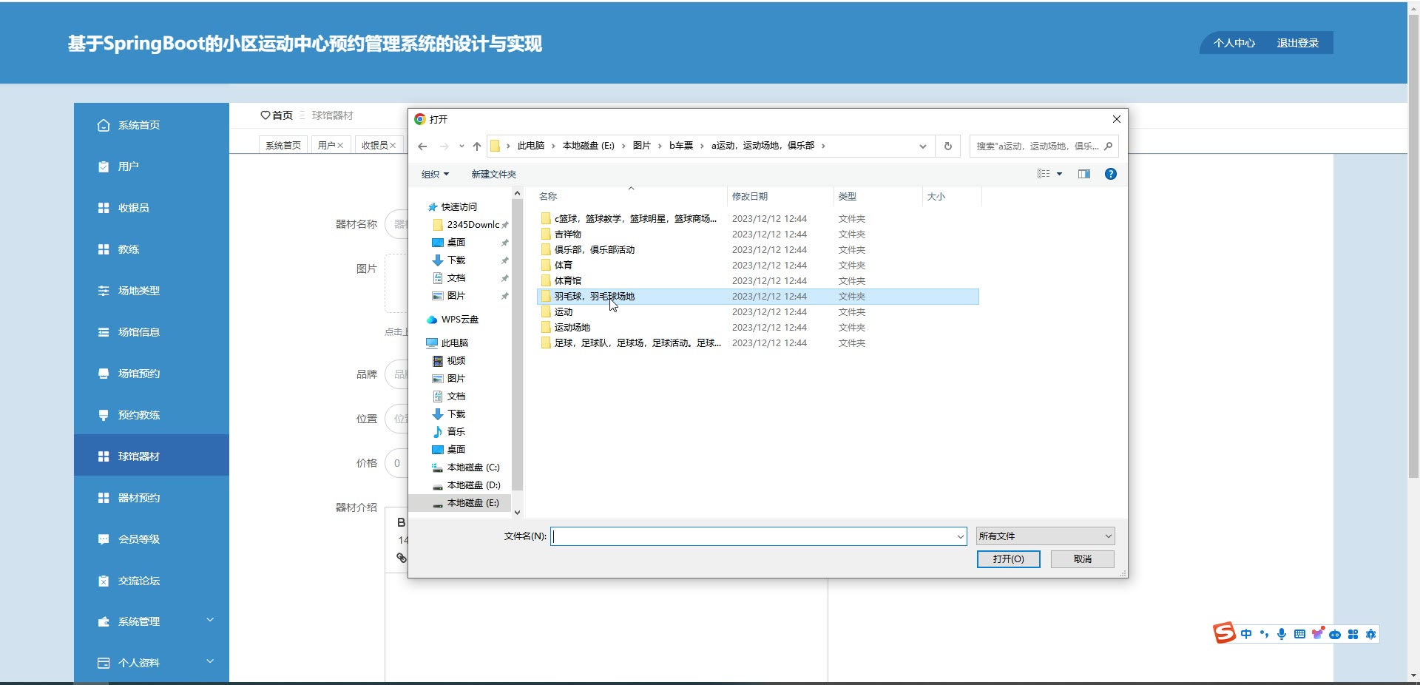Screen dimensions: 1420x685
Task: Open the 组织 dropdown menu
Action: pyautogui.click(x=435, y=175)
